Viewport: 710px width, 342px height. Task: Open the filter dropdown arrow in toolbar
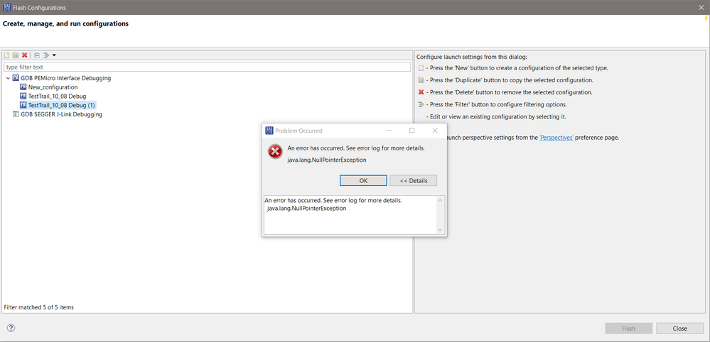click(54, 55)
